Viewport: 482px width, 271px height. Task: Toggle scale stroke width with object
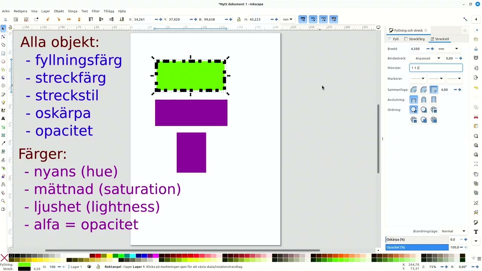(303, 19)
